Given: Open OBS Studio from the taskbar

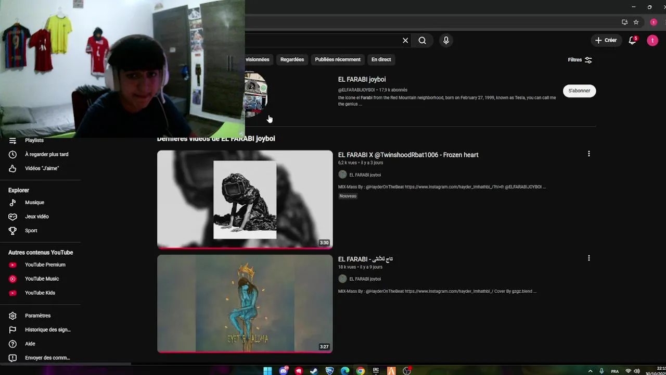Looking at the screenshot, I should 407,371.
